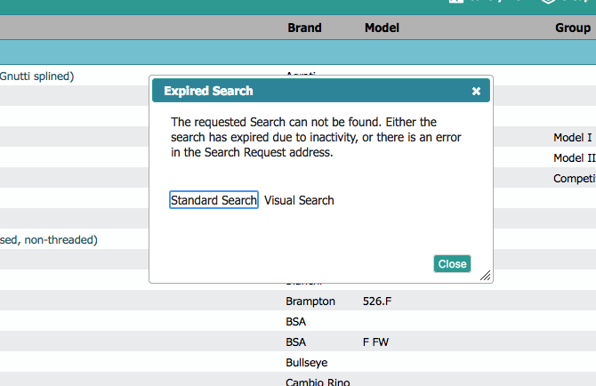Screen dimensions: 596x386
Task: Sort by the Model column header
Action: click(382, 28)
